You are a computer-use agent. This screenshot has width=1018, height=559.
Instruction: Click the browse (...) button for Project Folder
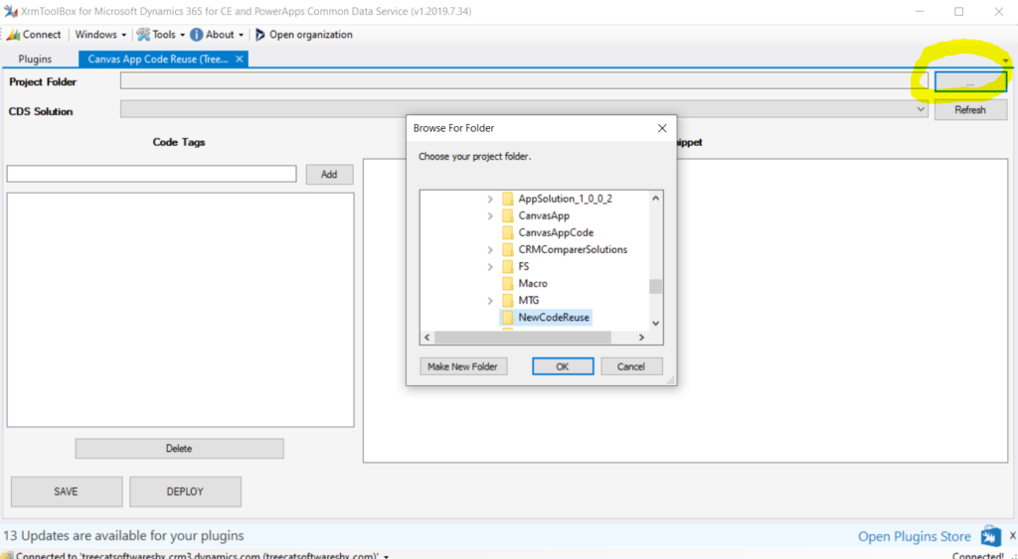pyautogui.click(x=970, y=81)
